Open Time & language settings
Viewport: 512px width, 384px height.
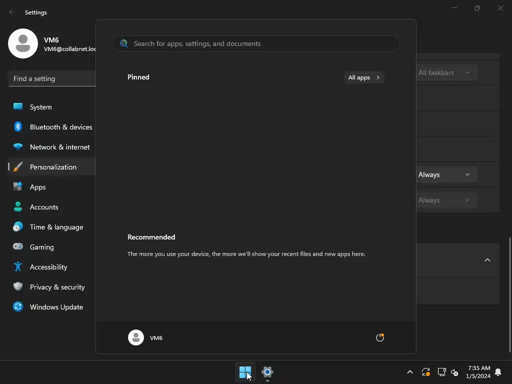point(52,227)
